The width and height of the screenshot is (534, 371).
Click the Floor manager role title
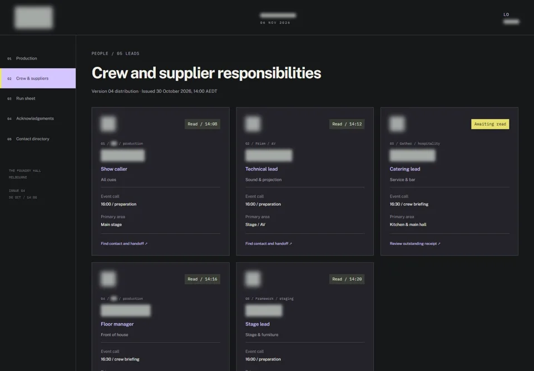pos(117,324)
